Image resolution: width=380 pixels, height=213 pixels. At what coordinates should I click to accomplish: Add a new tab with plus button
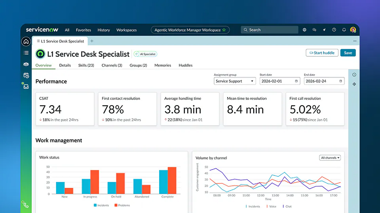[92, 41]
